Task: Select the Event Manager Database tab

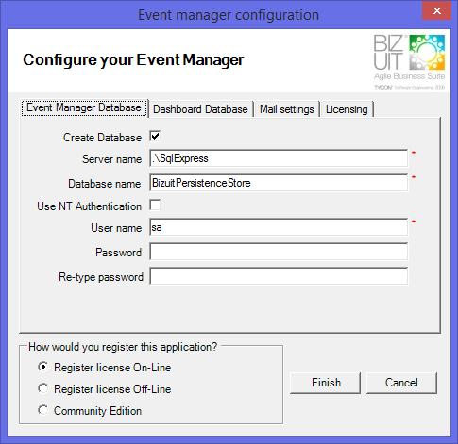Action: click(84, 107)
